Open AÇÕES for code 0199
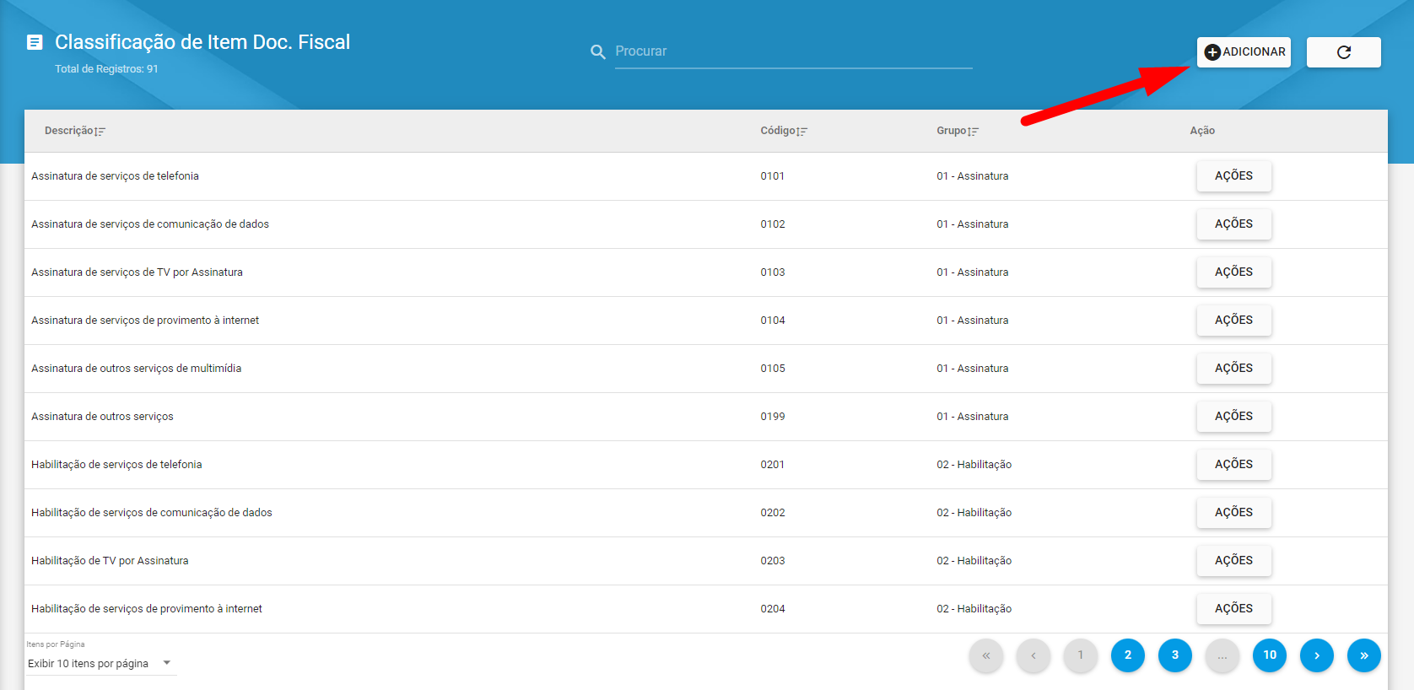Viewport: 1414px width, 690px height. 1233,417
